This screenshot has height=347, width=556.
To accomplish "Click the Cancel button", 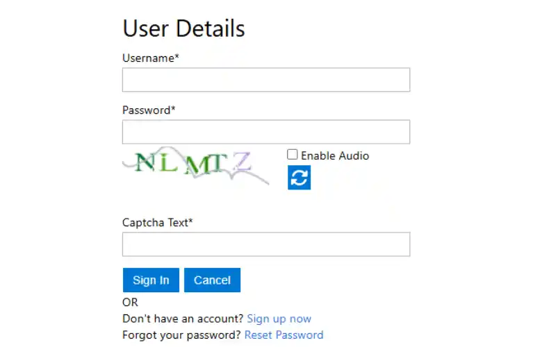I will coord(212,280).
